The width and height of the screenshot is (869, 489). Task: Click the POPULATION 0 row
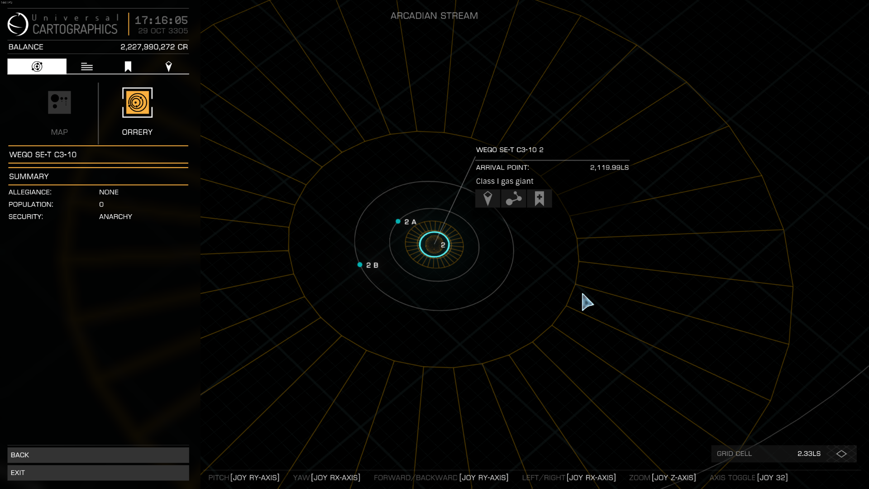pyautogui.click(x=98, y=205)
